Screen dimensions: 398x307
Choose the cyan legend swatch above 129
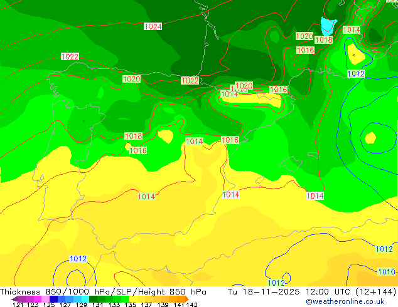point(85,299)
